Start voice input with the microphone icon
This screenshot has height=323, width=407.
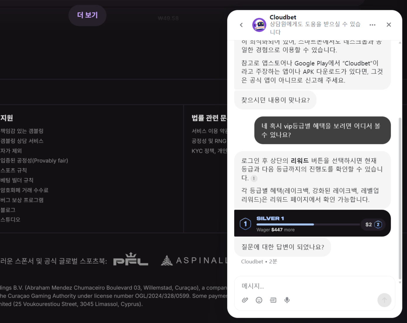pos(287,300)
